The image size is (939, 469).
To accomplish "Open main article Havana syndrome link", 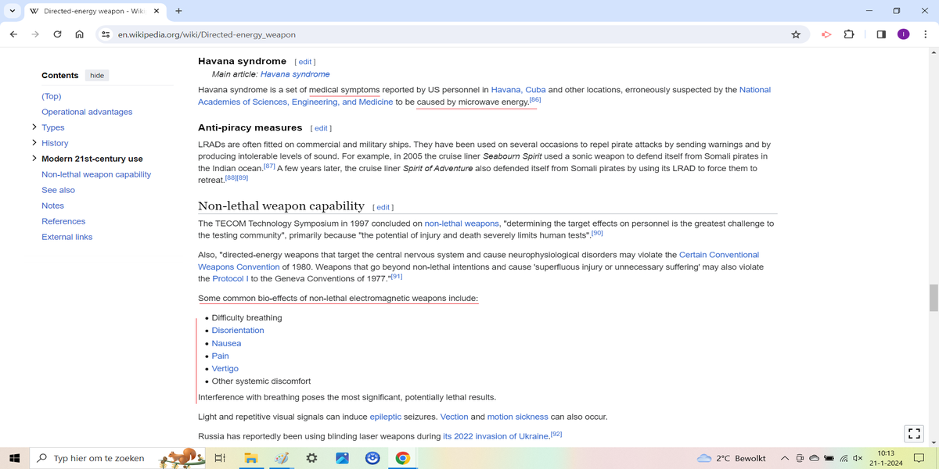I will coord(295,74).
